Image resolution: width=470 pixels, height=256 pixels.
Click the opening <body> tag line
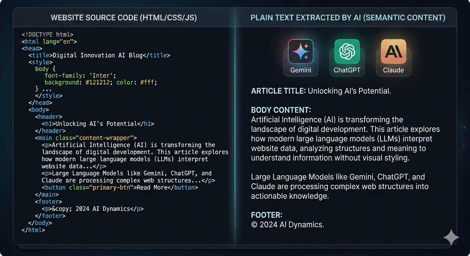tap(39, 110)
